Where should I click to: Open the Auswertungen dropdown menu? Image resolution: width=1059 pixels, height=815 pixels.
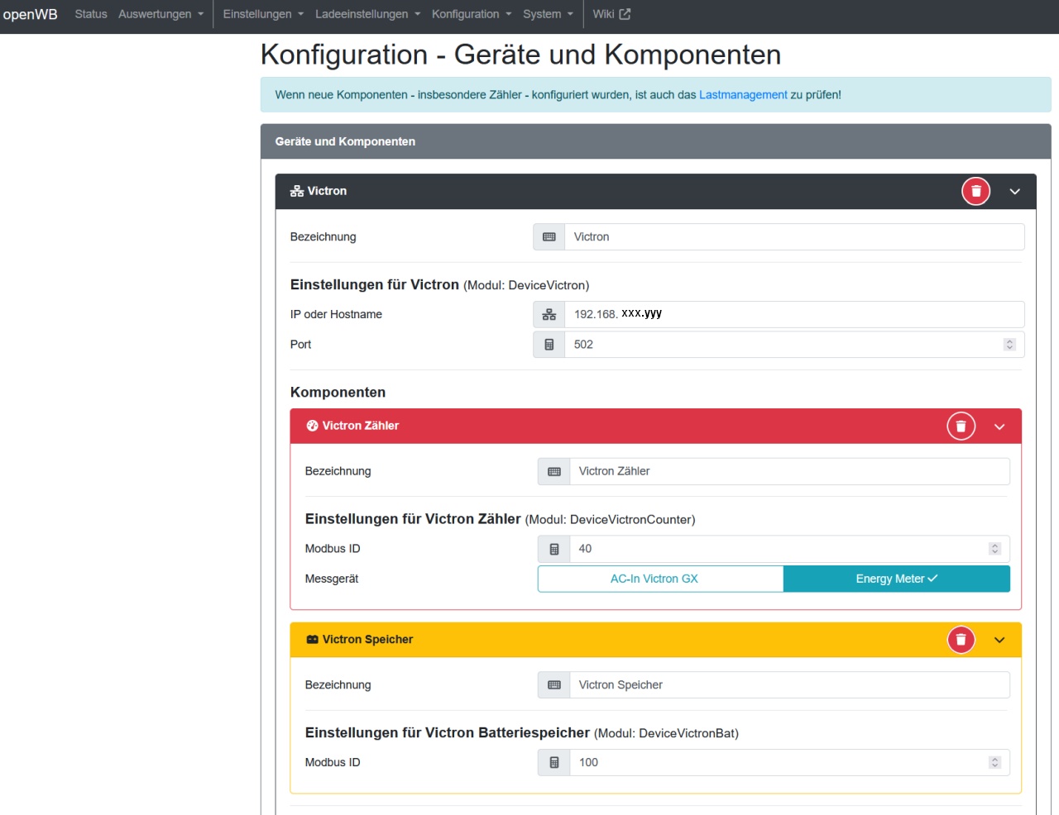tap(161, 14)
